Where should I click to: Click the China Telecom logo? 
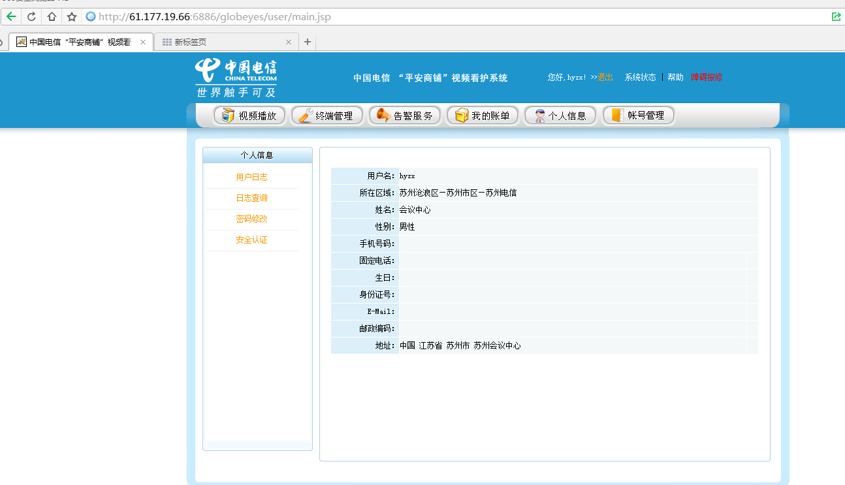point(236,77)
